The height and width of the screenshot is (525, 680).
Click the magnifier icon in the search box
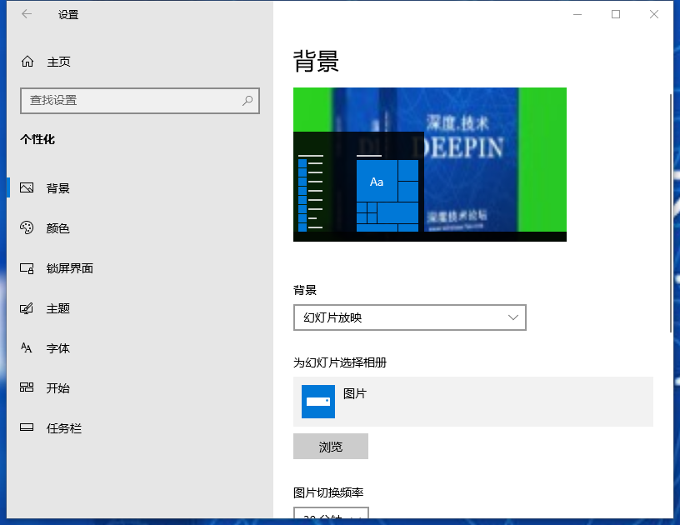coord(247,101)
